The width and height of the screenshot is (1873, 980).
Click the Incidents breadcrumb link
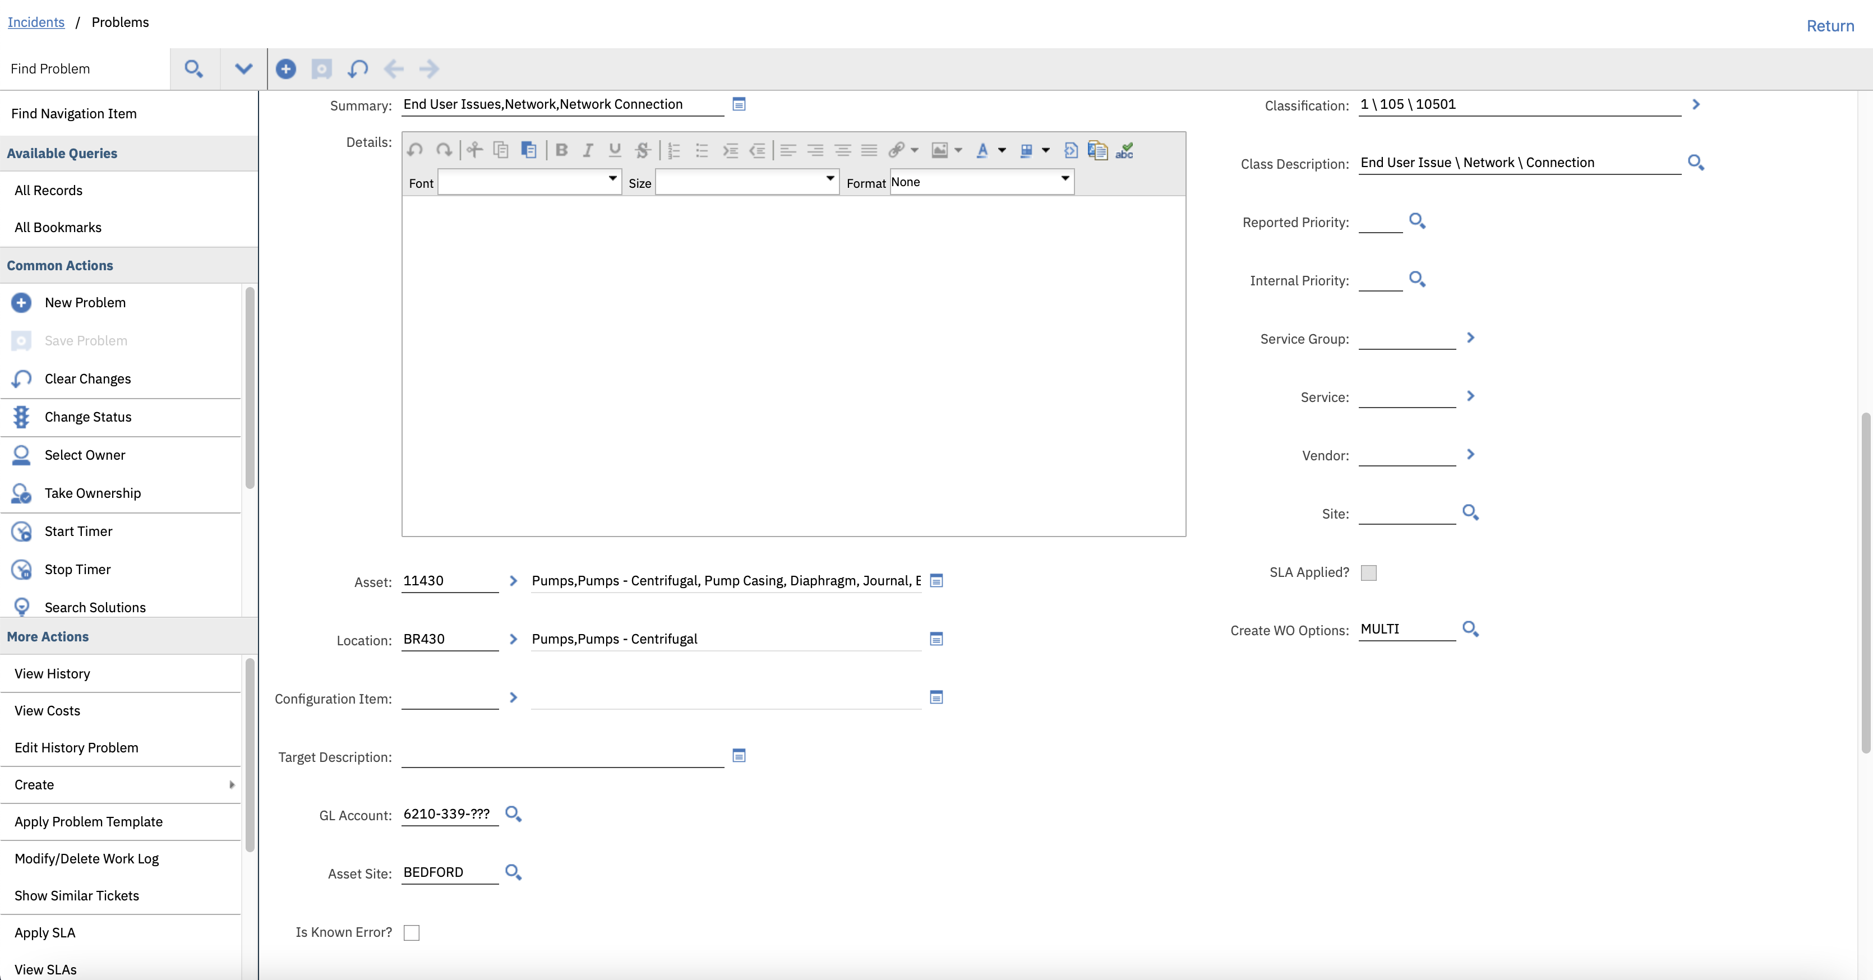pyautogui.click(x=36, y=22)
